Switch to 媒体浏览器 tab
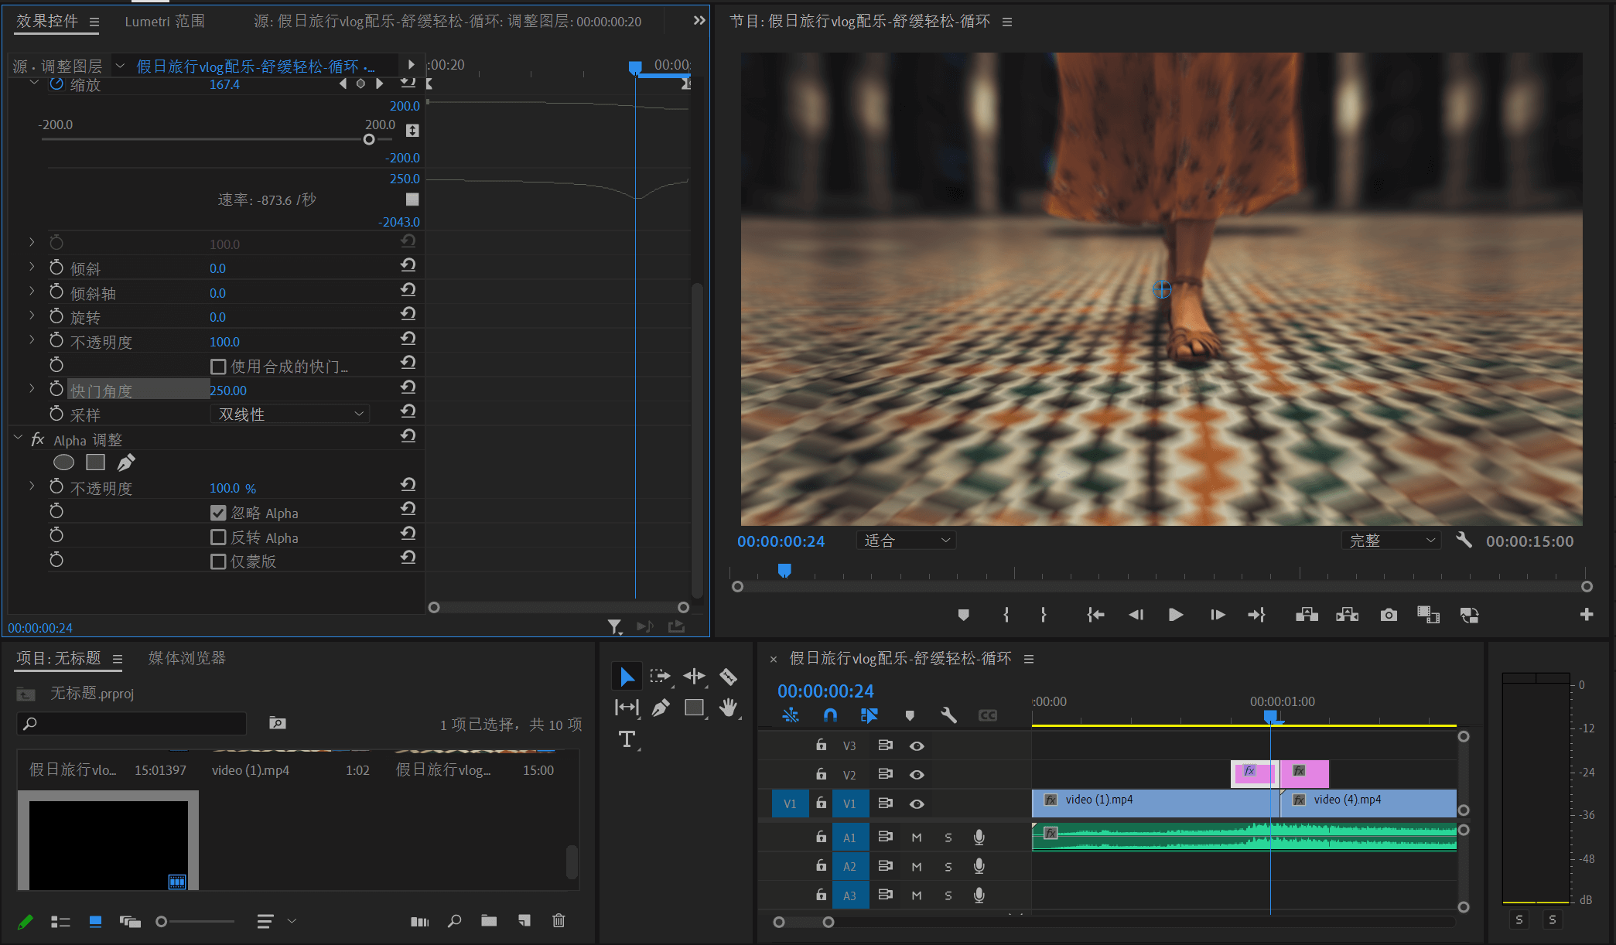 (186, 658)
